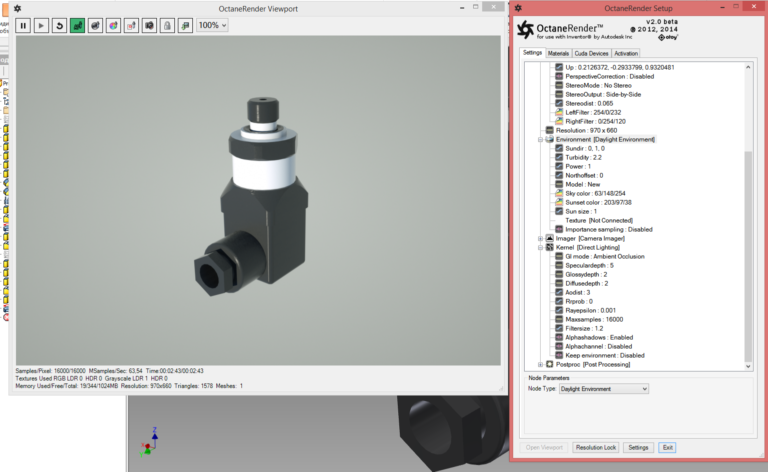768x472 pixels.
Task: Select 'Rayepsilon : 0.001' in the tree
Action: coord(591,310)
